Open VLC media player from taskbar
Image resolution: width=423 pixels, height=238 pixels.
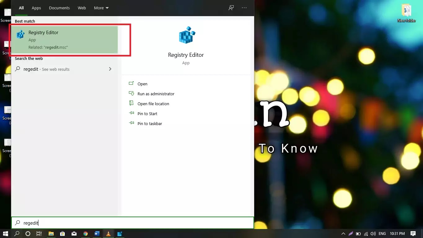coord(108,234)
